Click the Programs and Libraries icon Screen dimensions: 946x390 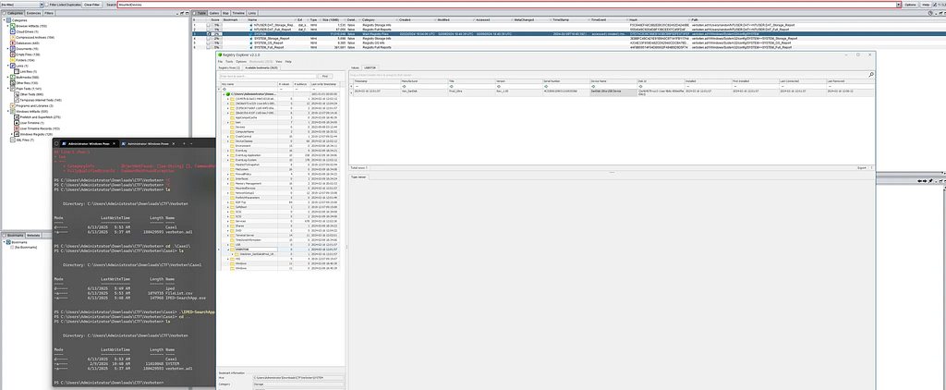pos(13,105)
